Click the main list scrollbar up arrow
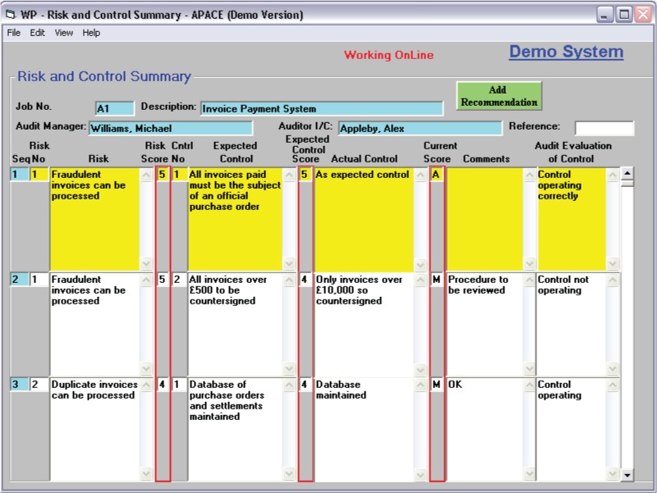Screen dimensions: 657x493 (x=628, y=173)
